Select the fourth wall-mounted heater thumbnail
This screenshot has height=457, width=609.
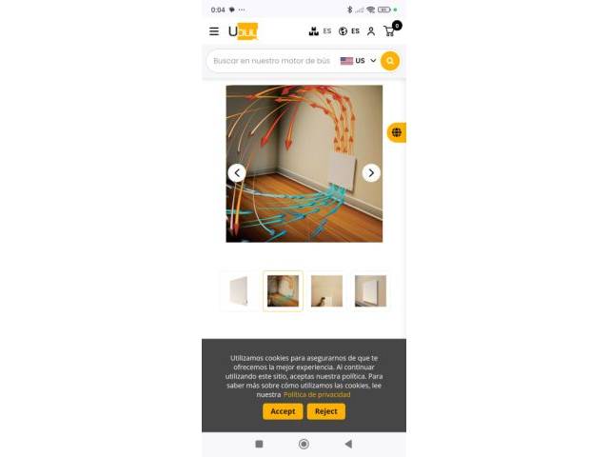pyautogui.click(x=370, y=291)
